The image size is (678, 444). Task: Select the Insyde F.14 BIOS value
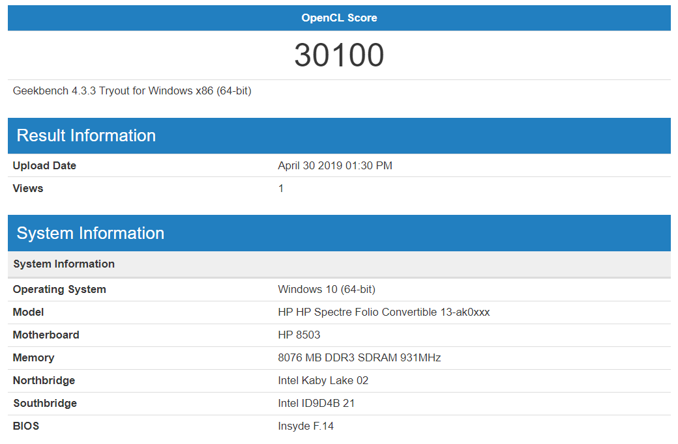pos(306,426)
